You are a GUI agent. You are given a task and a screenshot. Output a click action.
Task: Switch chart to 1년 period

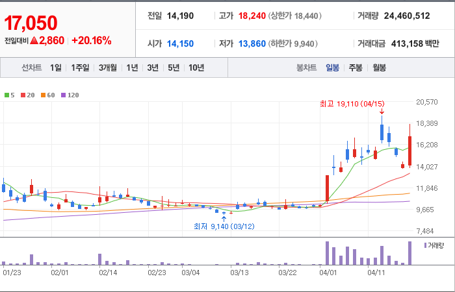(x=132, y=67)
